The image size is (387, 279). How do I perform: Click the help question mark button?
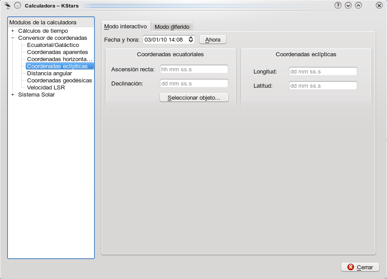pos(338,5)
